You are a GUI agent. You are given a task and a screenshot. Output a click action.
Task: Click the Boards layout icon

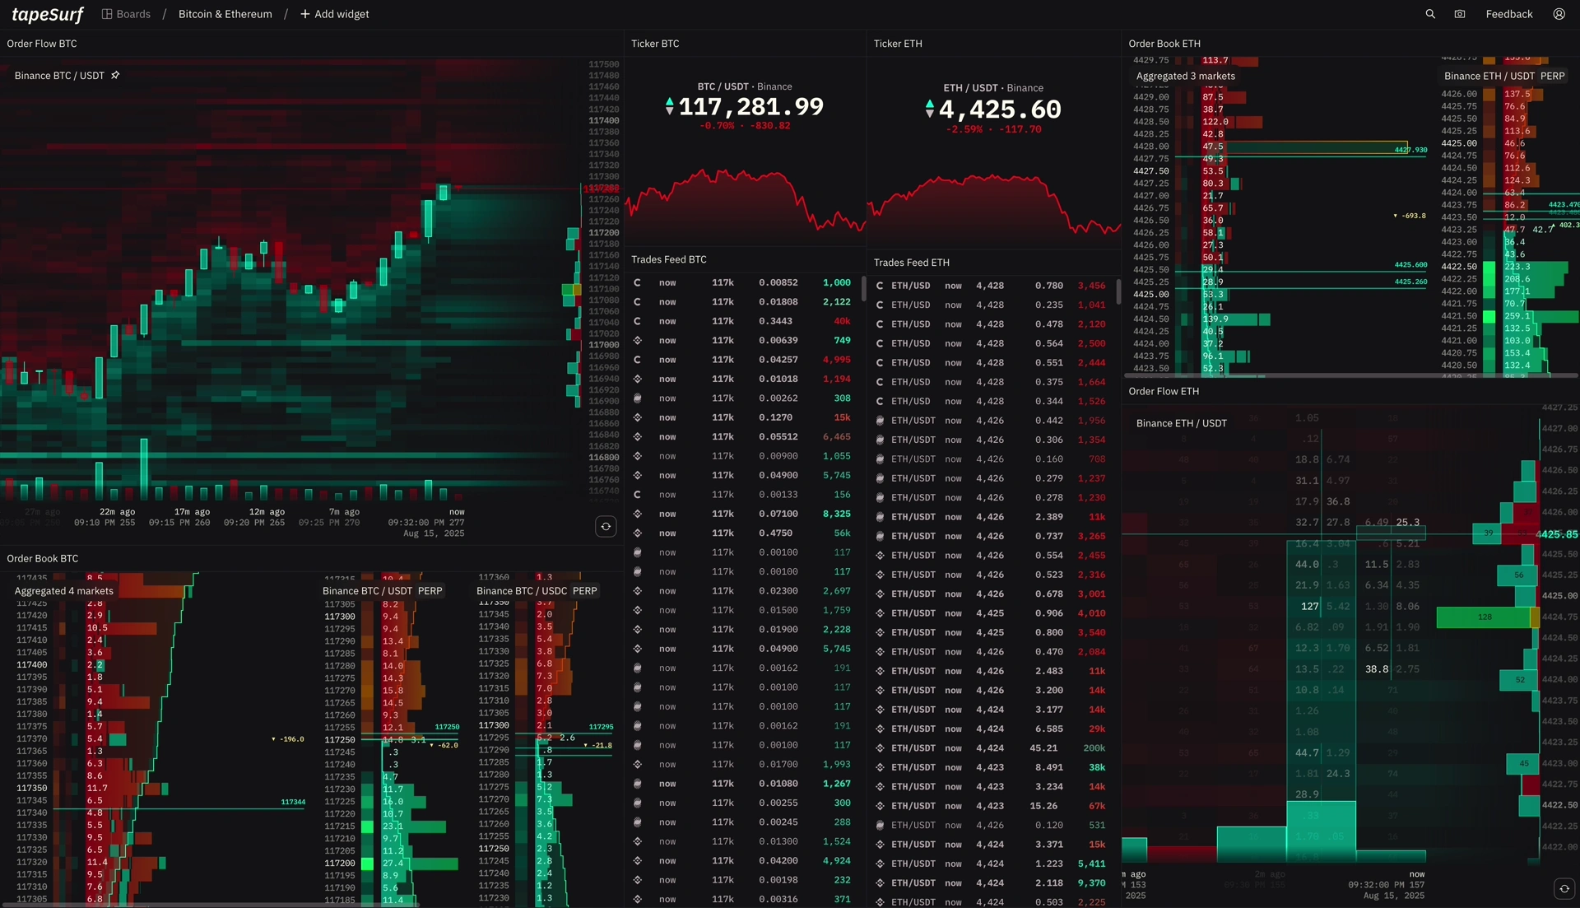point(107,14)
